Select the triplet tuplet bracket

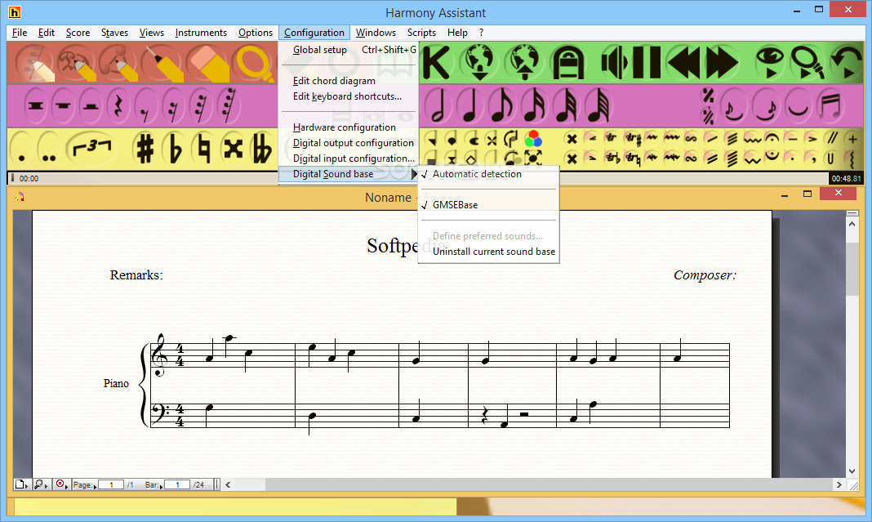coord(92,149)
